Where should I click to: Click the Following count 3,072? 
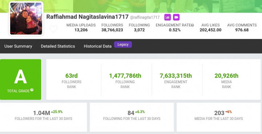(x=139, y=30)
